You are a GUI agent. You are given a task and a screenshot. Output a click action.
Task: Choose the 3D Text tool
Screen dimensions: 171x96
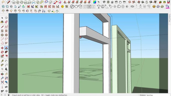[6, 69]
